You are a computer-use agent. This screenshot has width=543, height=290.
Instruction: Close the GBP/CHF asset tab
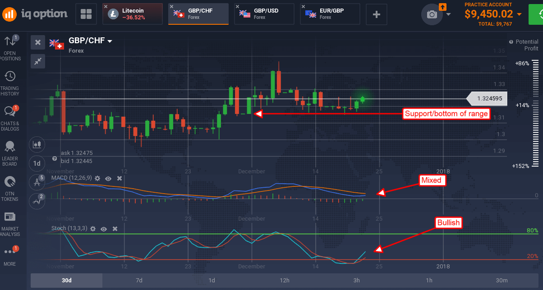tap(172, 7)
